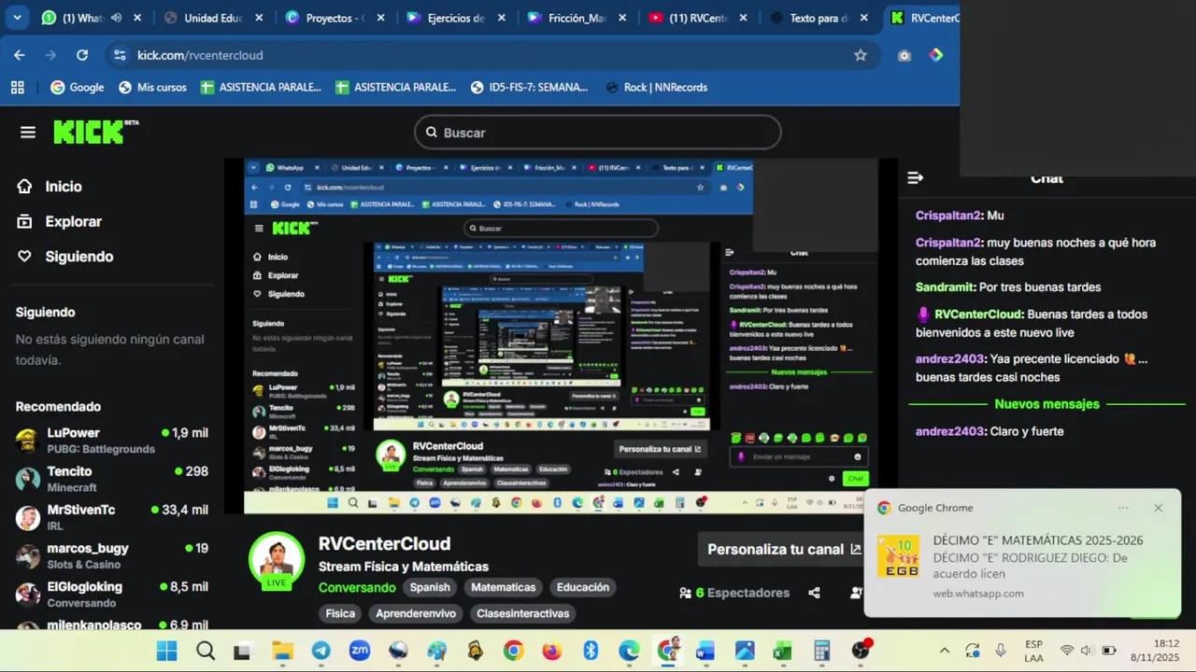Open the Windows Start menu

pos(166,651)
